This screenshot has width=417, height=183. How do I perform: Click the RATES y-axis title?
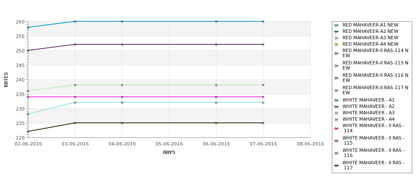click(6, 80)
